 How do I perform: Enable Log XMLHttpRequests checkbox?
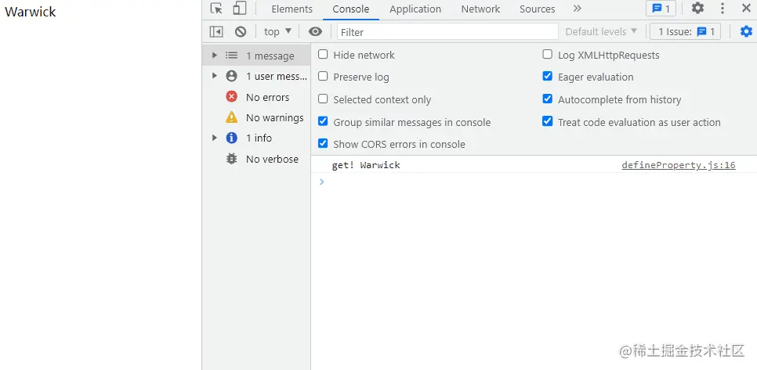pyautogui.click(x=548, y=55)
